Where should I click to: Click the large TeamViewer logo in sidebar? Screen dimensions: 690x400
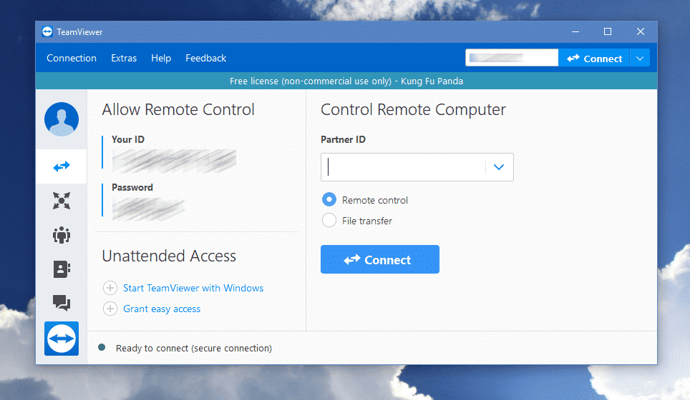pyautogui.click(x=62, y=339)
